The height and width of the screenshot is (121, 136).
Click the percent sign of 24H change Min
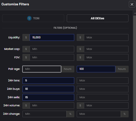coord(70,114)
